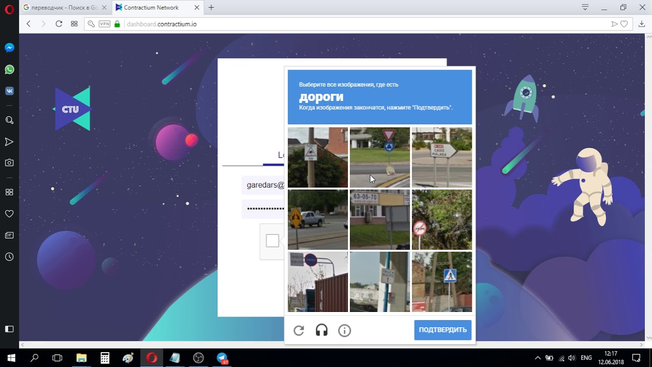Image resolution: width=652 pixels, height=367 pixels.
Task: Reload the captcha challenge images
Action: click(299, 331)
